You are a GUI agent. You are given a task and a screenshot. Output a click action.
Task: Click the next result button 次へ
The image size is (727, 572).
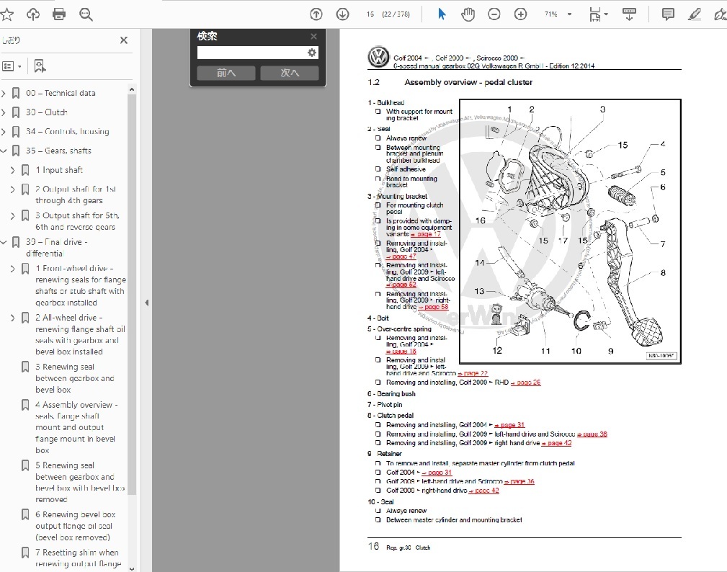pyautogui.click(x=290, y=73)
